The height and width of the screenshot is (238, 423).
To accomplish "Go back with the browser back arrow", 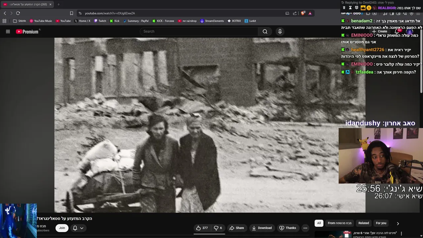I will click(x=5, y=13).
